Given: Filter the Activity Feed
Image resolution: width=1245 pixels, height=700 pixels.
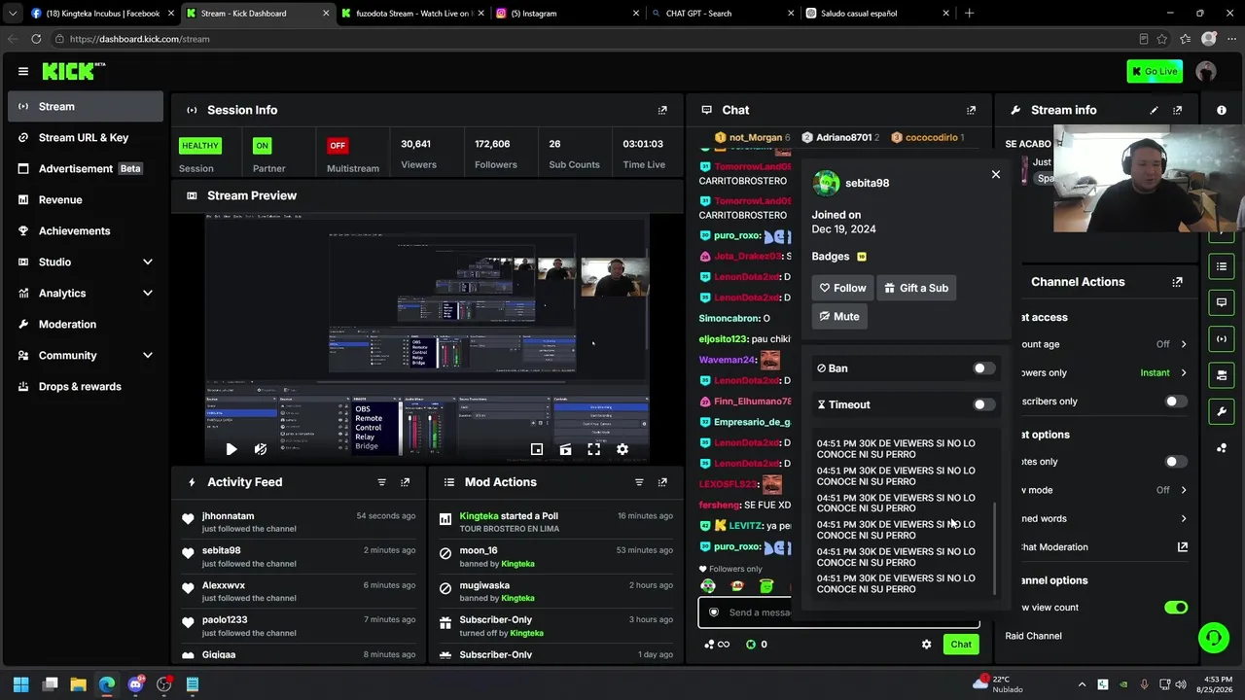Looking at the screenshot, I should [381, 482].
